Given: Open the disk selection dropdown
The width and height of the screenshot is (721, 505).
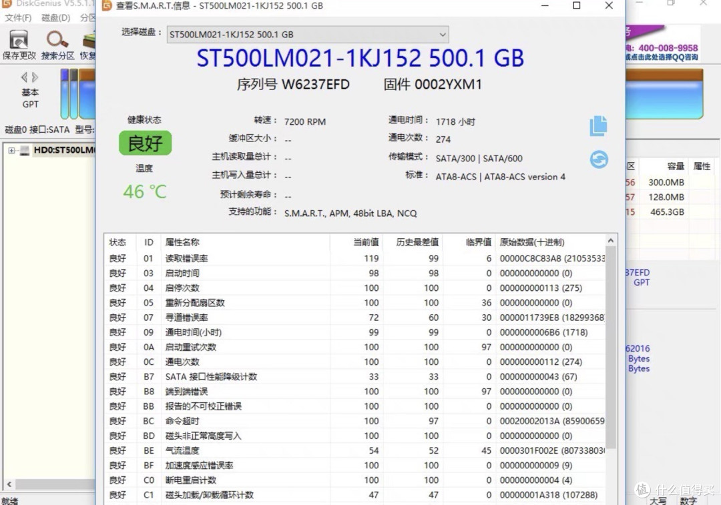Looking at the screenshot, I should [308, 35].
